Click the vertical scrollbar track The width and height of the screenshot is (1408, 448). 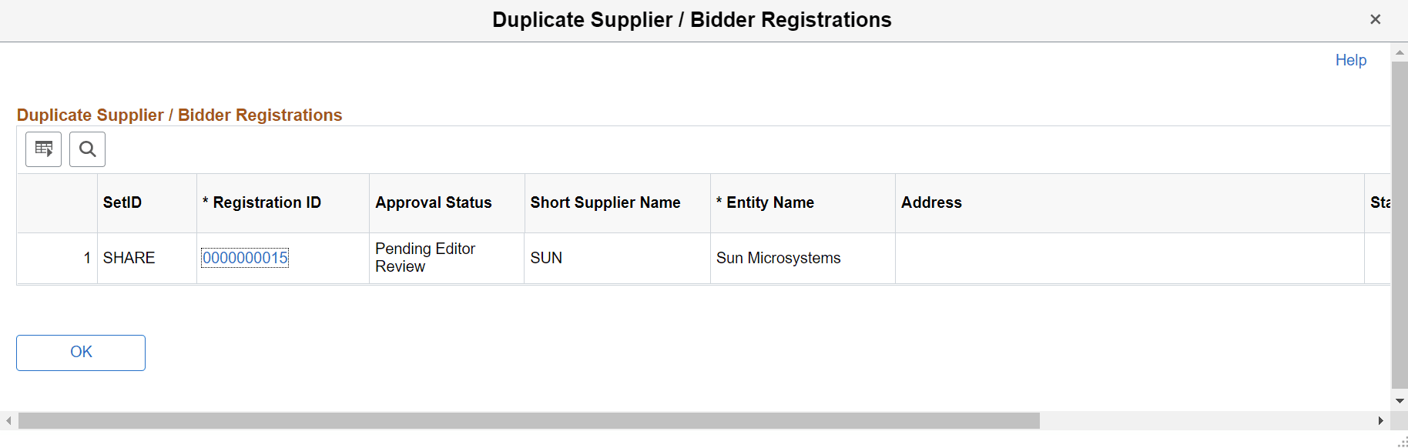[x=1400, y=231]
